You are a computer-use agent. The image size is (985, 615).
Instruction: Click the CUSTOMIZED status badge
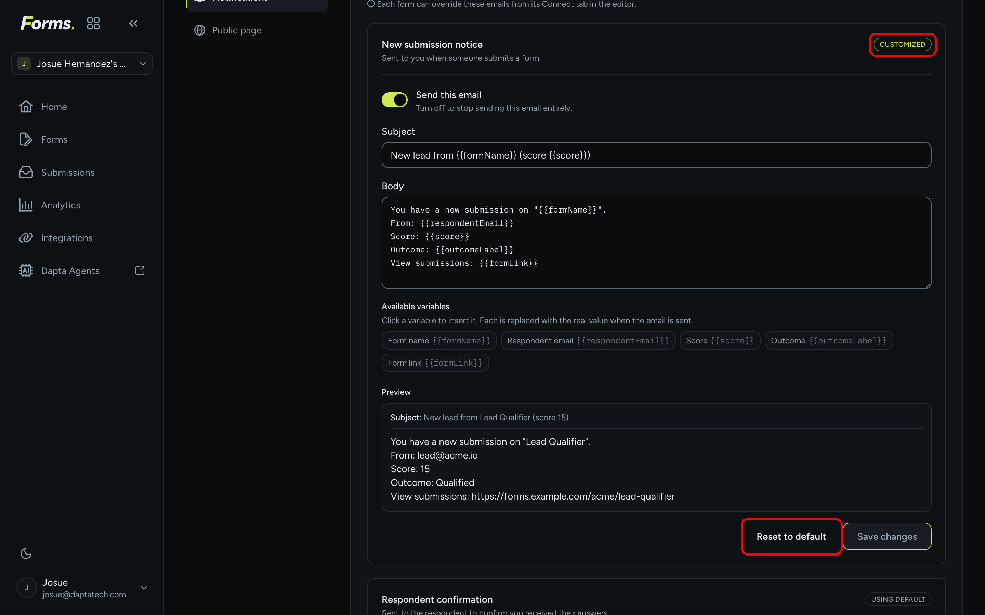(x=902, y=44)
